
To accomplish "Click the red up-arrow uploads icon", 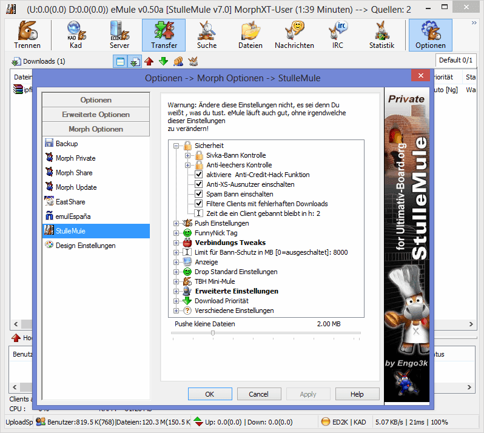I will point(149,61).
